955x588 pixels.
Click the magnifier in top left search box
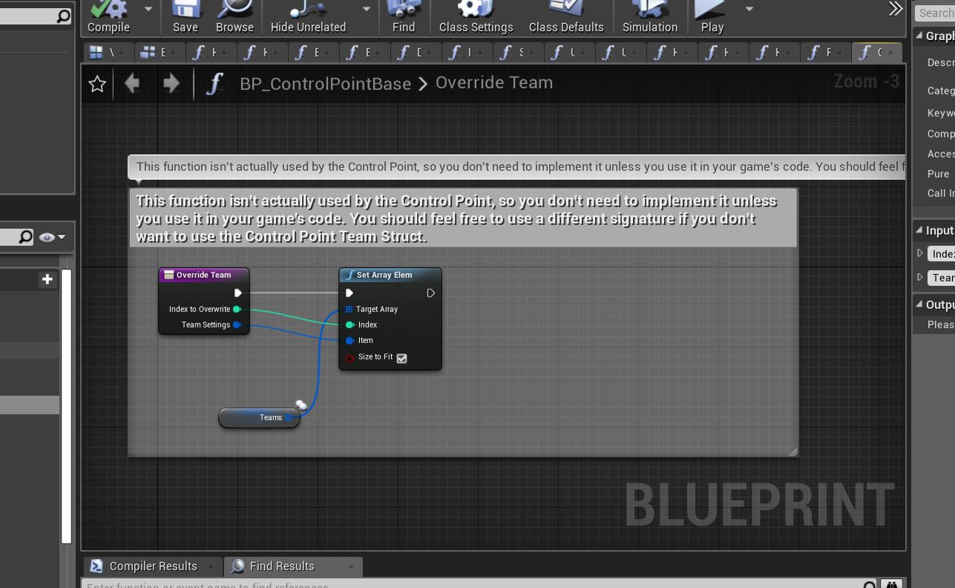point(64,16)
